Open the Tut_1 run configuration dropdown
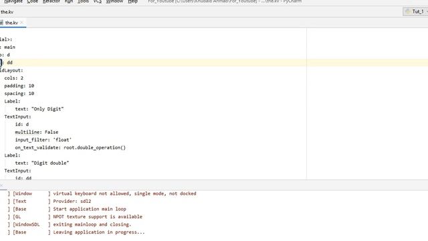428x241 pixels. coord(415,11)
